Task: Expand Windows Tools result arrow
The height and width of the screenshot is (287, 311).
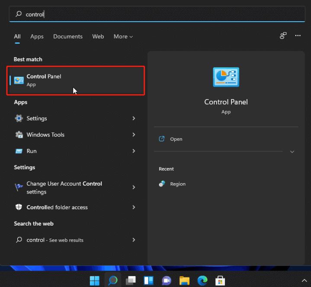Action: 134,135
